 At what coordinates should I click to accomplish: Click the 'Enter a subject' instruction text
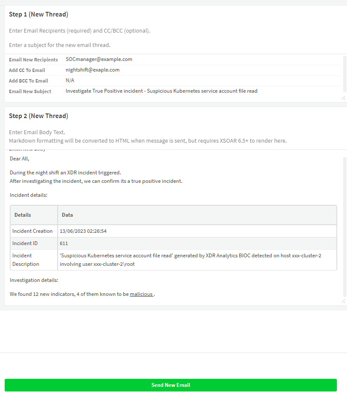60,45
